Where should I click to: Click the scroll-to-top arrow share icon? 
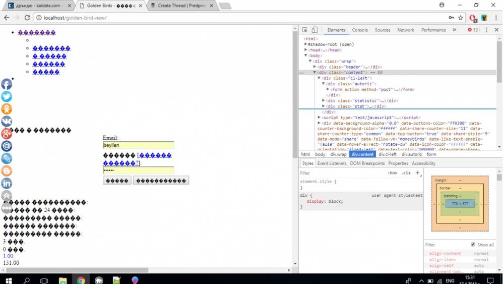pos(7,196)
